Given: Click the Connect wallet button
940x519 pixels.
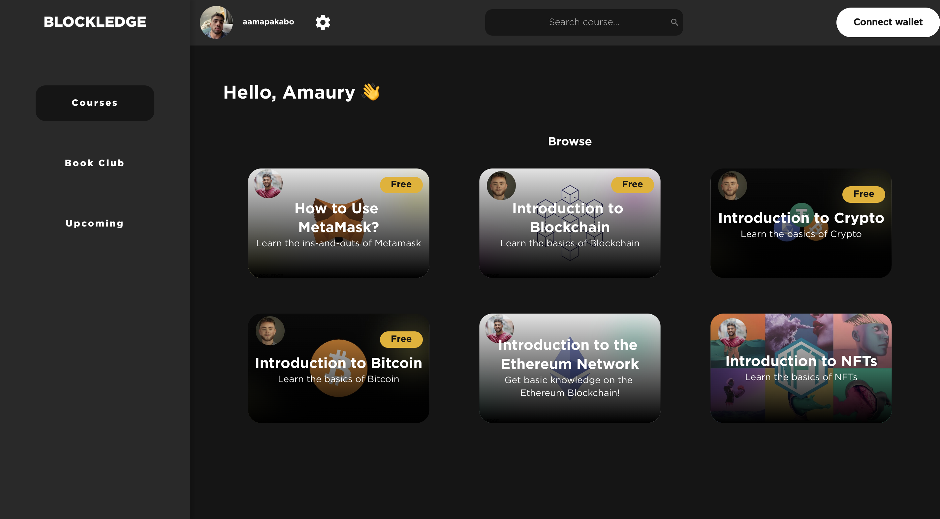Looking at the screenshot, I should tap(888, 22).
